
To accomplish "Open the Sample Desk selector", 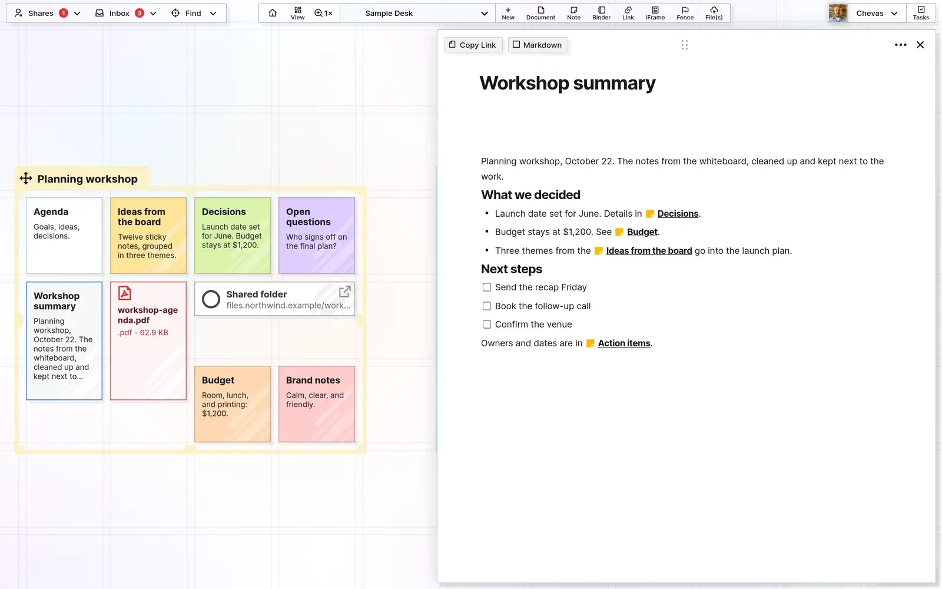I will (418, 13).
